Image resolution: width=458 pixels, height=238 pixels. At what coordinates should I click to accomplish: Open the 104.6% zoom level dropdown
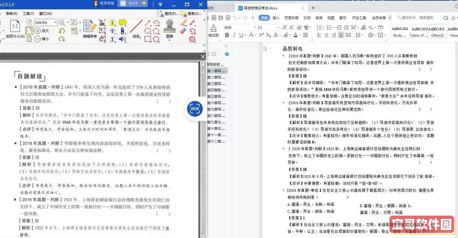pos(55,22)
